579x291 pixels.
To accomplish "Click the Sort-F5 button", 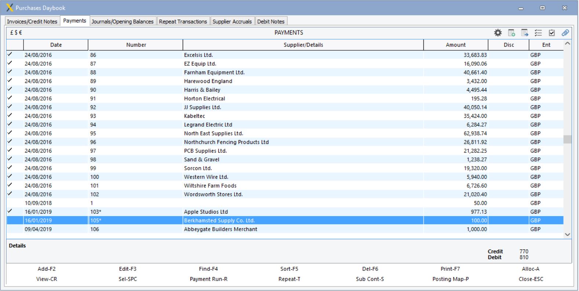I will click(289, 269).
